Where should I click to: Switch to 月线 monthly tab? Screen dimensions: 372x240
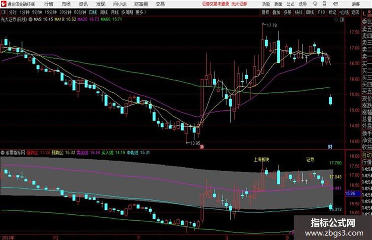(115, 12)
